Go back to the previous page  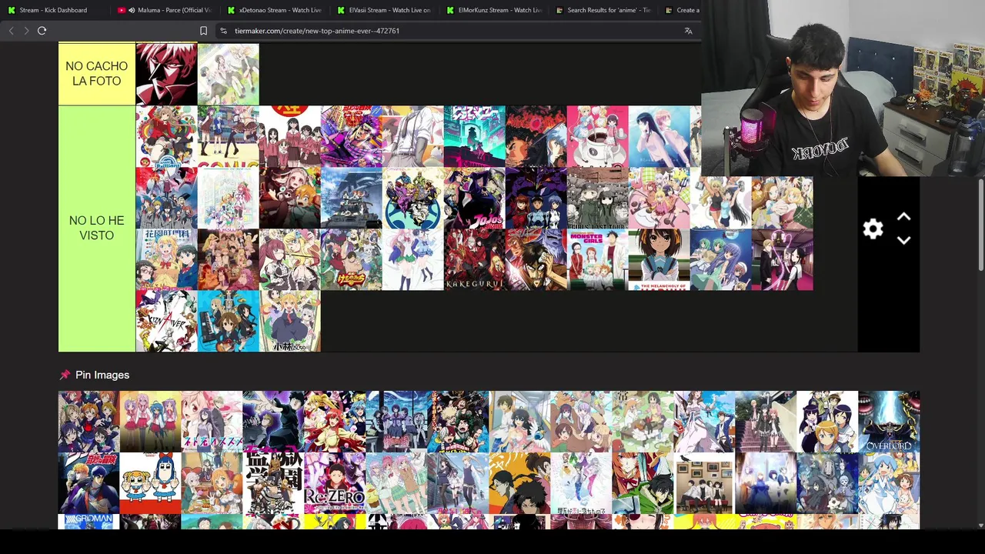(x=11, y=31)
